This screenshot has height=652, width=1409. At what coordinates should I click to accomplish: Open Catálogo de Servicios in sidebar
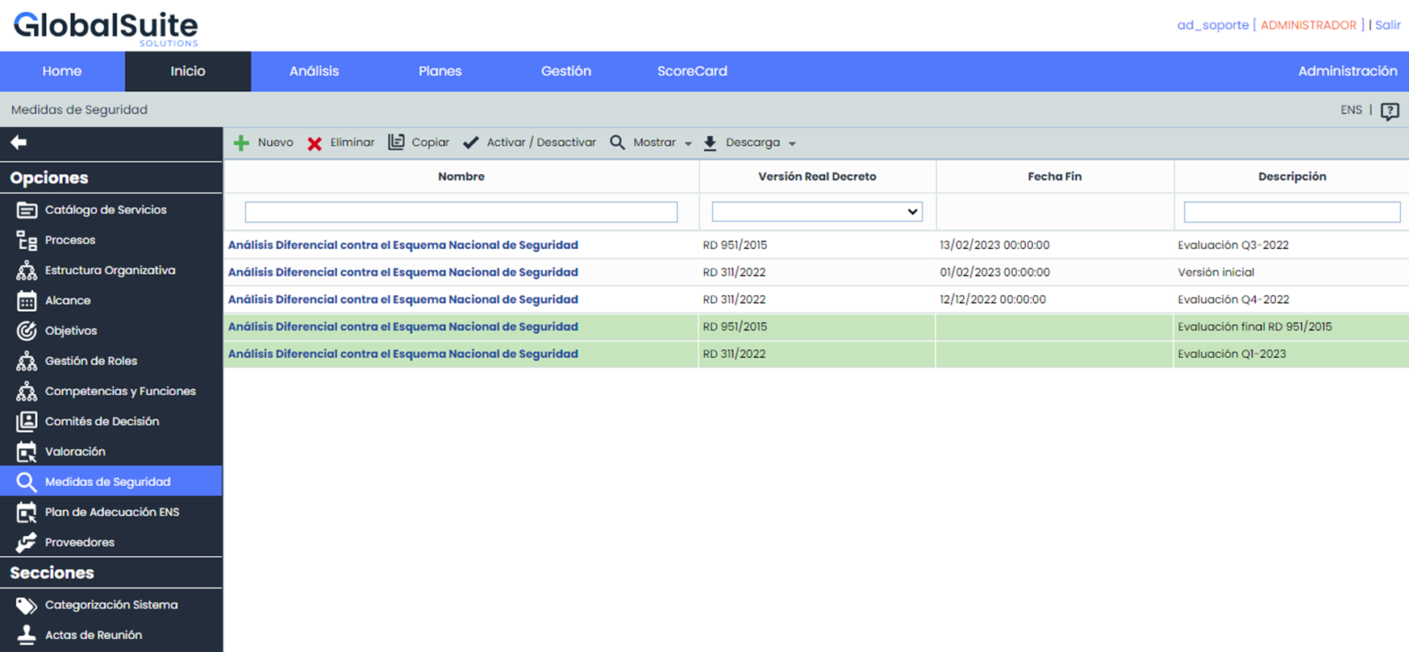pos(105,210)
